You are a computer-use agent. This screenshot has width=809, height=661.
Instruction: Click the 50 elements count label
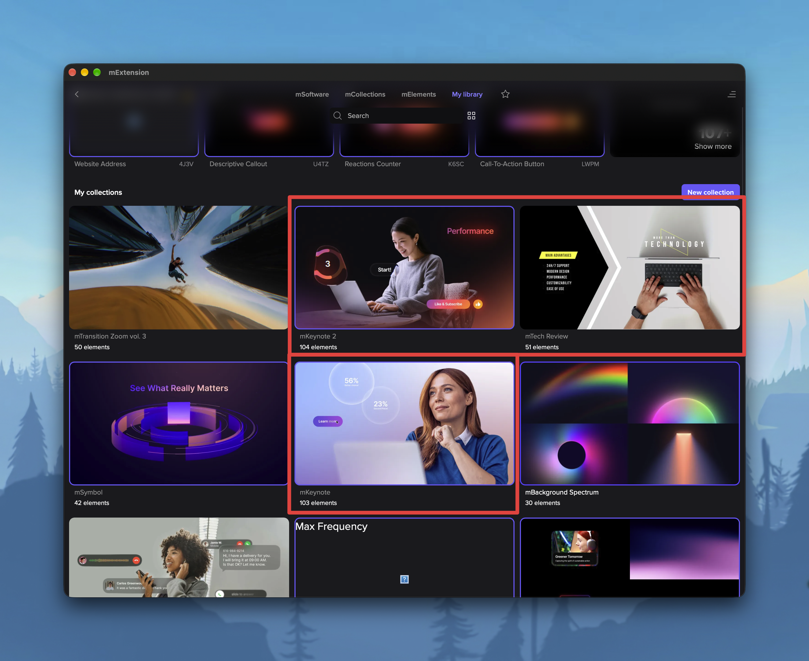pos(92,347)
